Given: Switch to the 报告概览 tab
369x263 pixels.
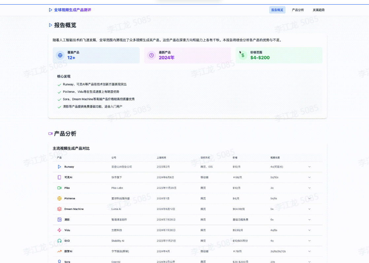Looking at the screenshot, I should [277, 10].
